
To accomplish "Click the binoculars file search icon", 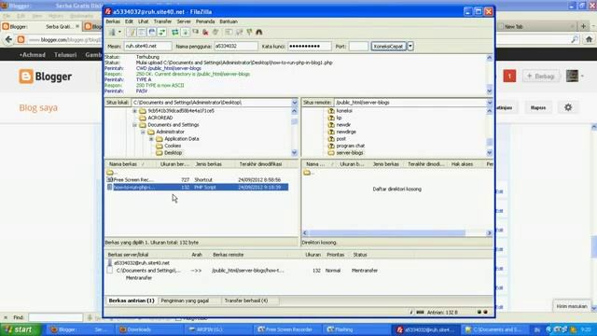I will 259,33.
